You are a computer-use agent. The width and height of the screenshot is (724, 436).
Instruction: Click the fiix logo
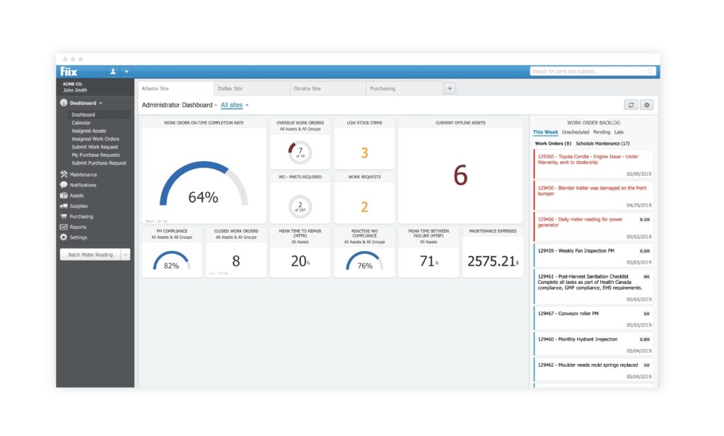tap(69, 71)
